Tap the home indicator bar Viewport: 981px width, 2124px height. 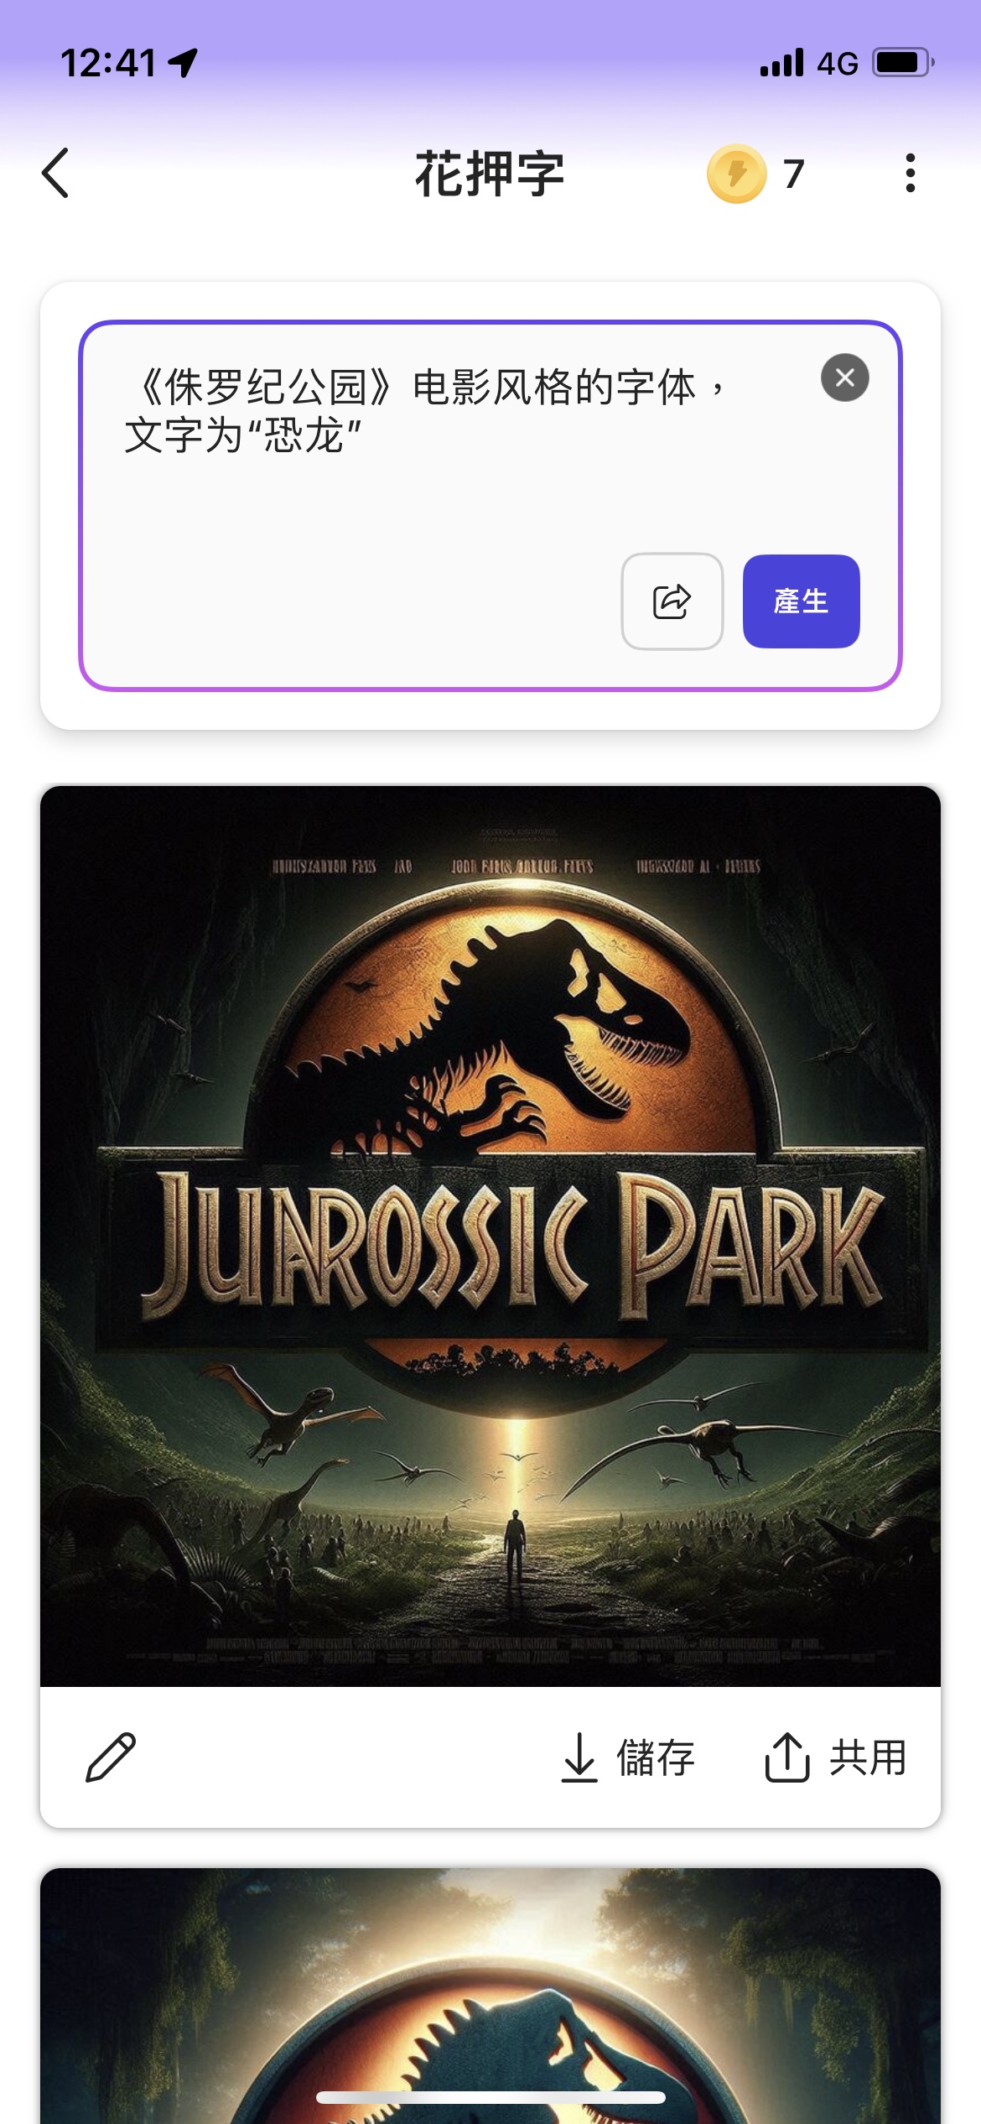pos(490,2098)
